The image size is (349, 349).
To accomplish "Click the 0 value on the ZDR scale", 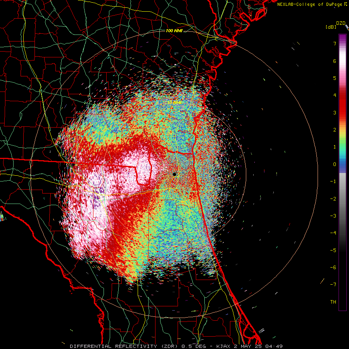I will pyautogui.click(x=335, y=164).
